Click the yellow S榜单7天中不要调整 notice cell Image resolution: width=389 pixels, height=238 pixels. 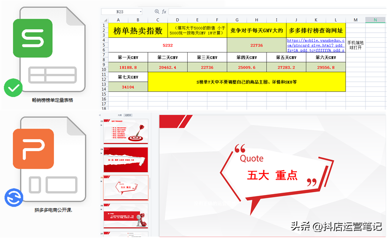pyautogui.click(x=247, y=82)
